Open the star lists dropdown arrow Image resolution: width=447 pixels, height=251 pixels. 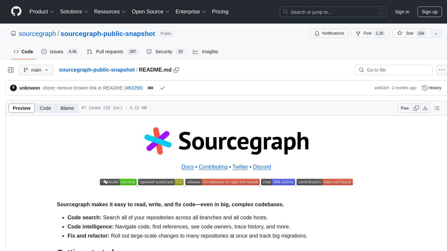(x=436, y=34)
